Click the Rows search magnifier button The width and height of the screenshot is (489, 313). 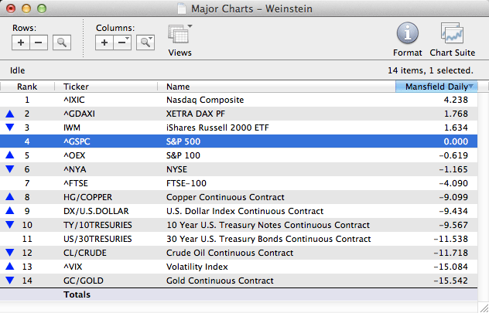tap(60, 43)
